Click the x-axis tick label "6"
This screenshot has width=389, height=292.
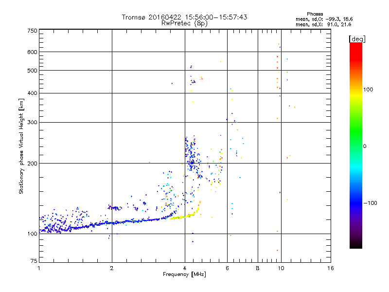tap(227, 268)
